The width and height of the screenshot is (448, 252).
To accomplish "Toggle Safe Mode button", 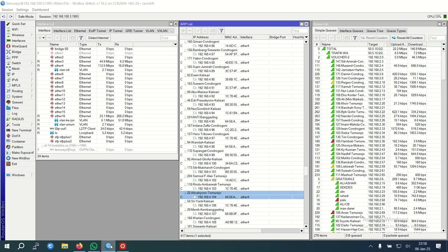I will (x=26, y=16).
